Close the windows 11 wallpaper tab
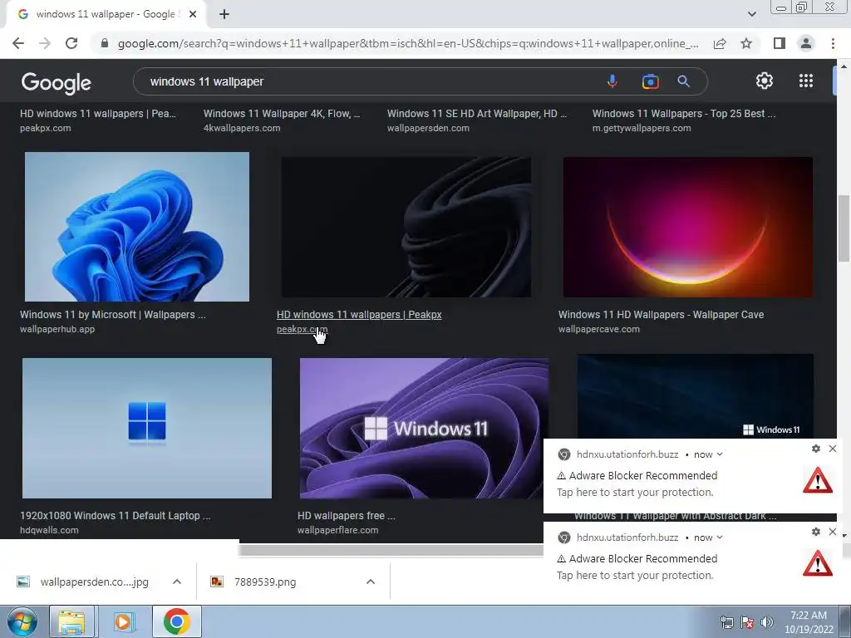The height and width of the screenshot is (638, 851). [193, 14]
